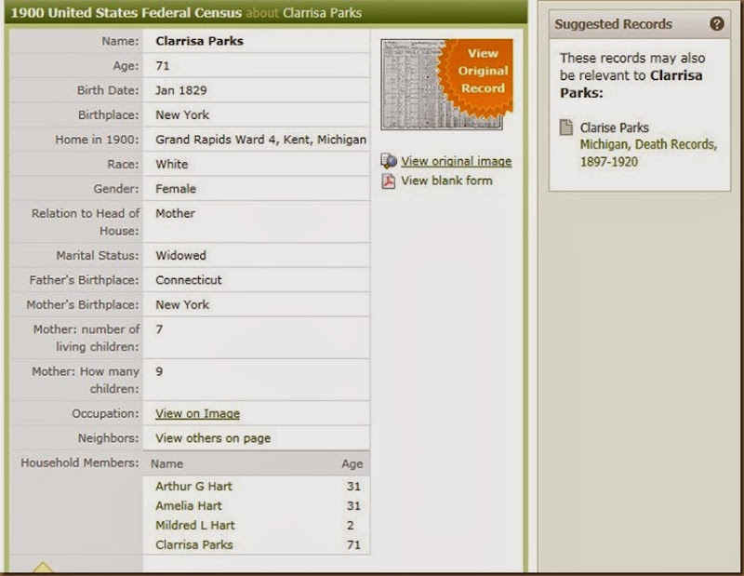Open the View blank form link
744x576 pixels.
[x=446, y=181]
